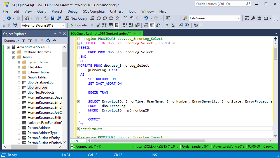
Task: Open the Properties wrench icon
Action: point(253,18)
